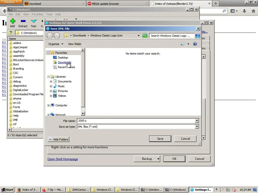This screenshot has width=258, height=193.
Task: Click OK in Open-Shell settings window
Action: 174,159
